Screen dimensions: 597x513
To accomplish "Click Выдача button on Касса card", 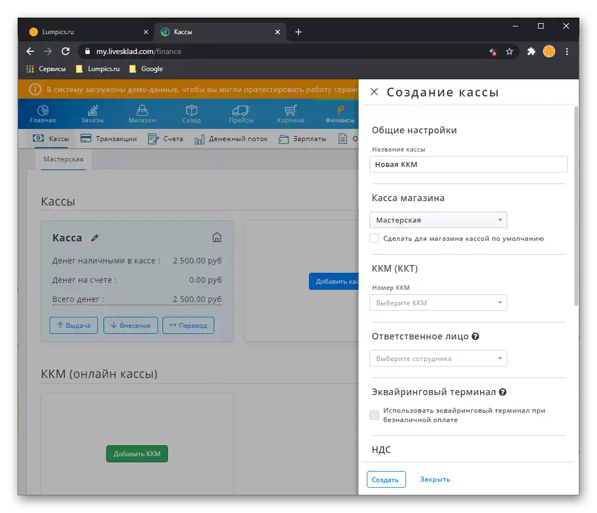I will pyautogui.click(x=74, y=326).
